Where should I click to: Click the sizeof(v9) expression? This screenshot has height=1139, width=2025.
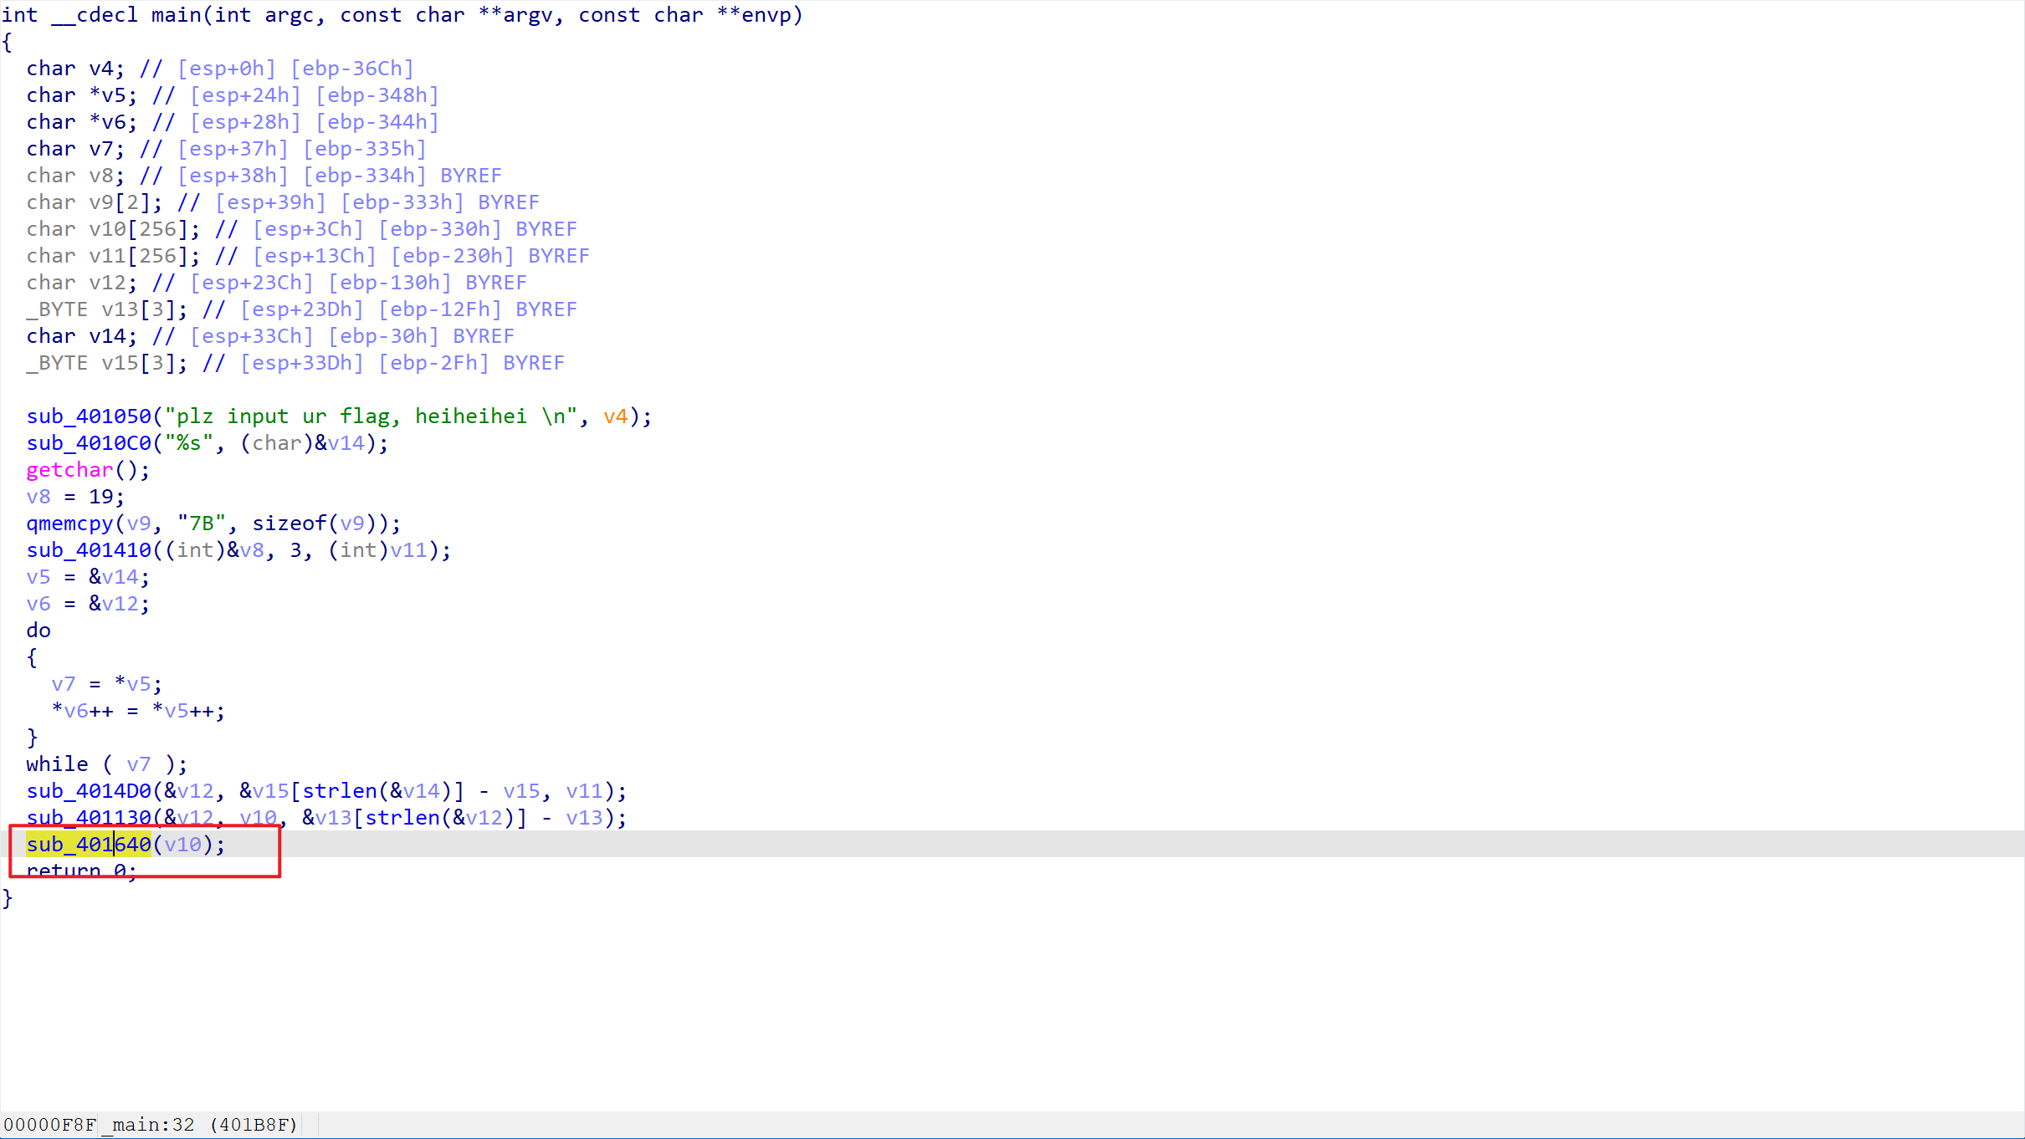pos(320,523)
